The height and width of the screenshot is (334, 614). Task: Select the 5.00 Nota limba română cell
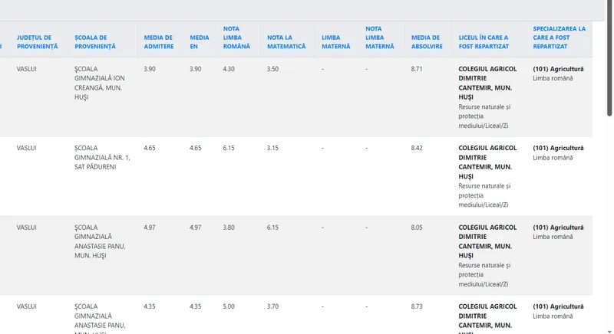(x=229, y=306)
